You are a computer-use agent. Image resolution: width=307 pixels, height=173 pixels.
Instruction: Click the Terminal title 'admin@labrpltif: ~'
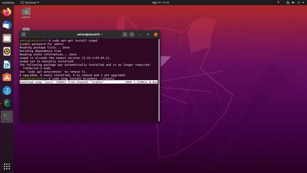pos(90,35)
